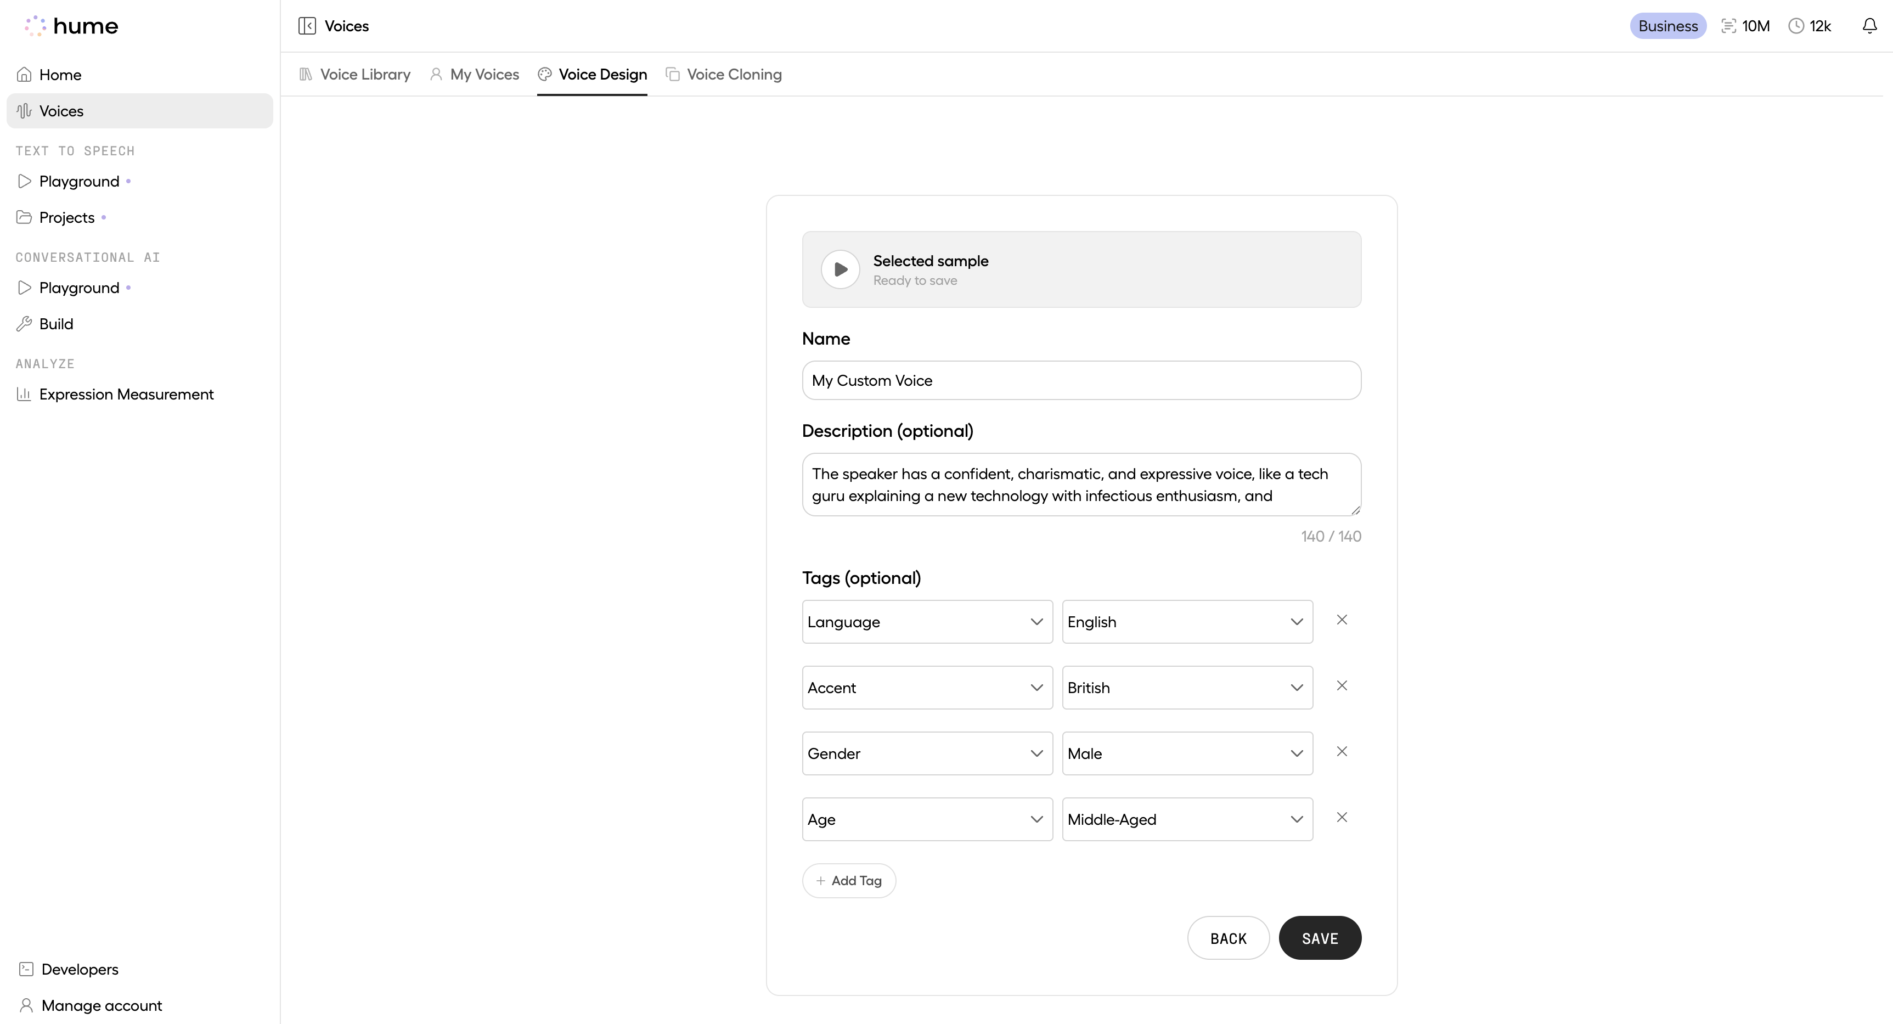
Task: Delete the Gender tag row
Action: tap(1341, 751)
